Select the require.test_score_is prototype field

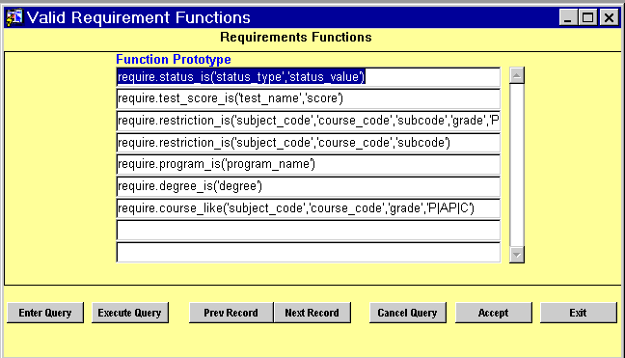click(x=309, y=98)
